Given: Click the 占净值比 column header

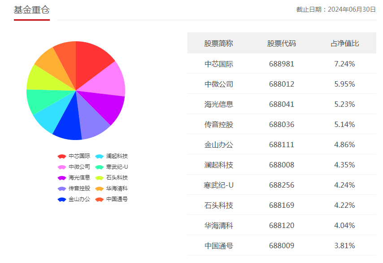Looking at the screenshot, I should (x=344, y=44).
